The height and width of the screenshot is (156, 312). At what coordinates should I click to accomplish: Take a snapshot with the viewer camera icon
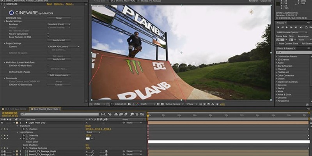click(129, 104)
